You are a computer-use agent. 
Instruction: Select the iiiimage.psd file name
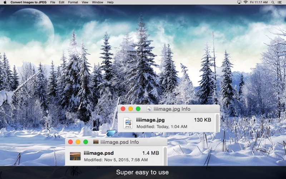(x=99, y=153)
